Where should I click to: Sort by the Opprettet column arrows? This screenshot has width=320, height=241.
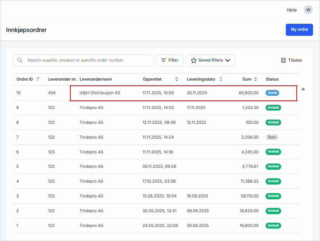coord(177,79)
